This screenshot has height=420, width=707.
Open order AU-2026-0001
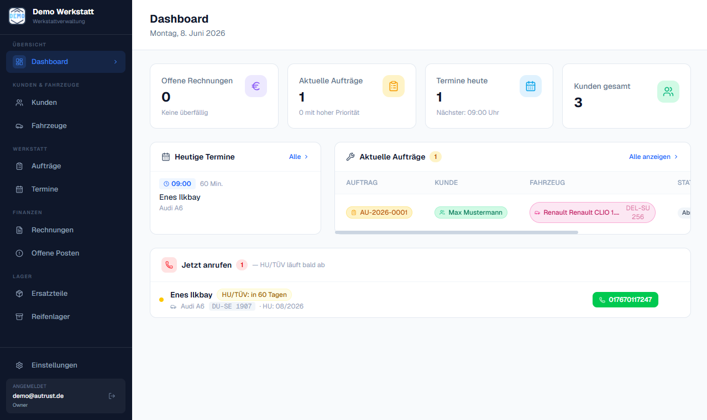click(379, 212)
